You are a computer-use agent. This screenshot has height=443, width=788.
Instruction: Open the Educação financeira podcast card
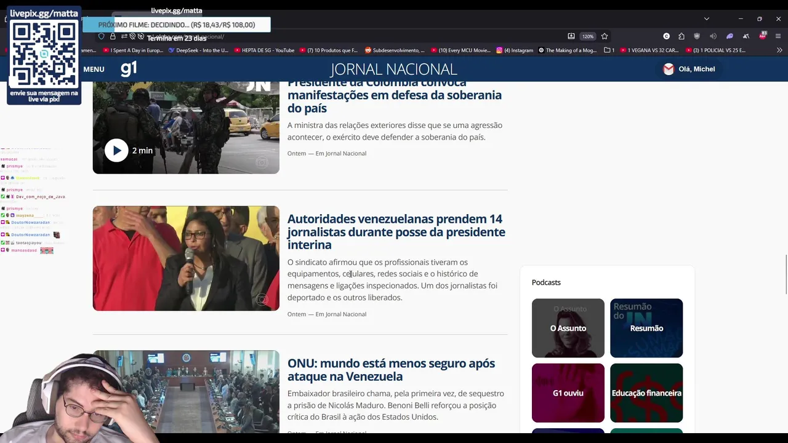[x=646, y=393]
